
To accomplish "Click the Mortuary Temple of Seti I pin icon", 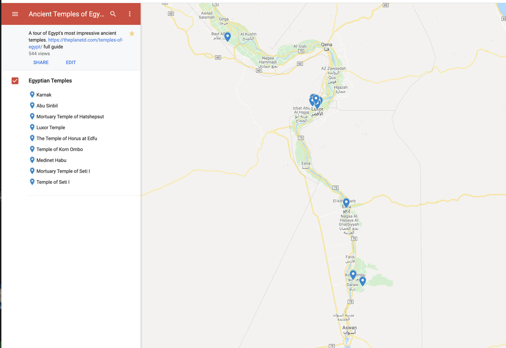I will point(32,171).
